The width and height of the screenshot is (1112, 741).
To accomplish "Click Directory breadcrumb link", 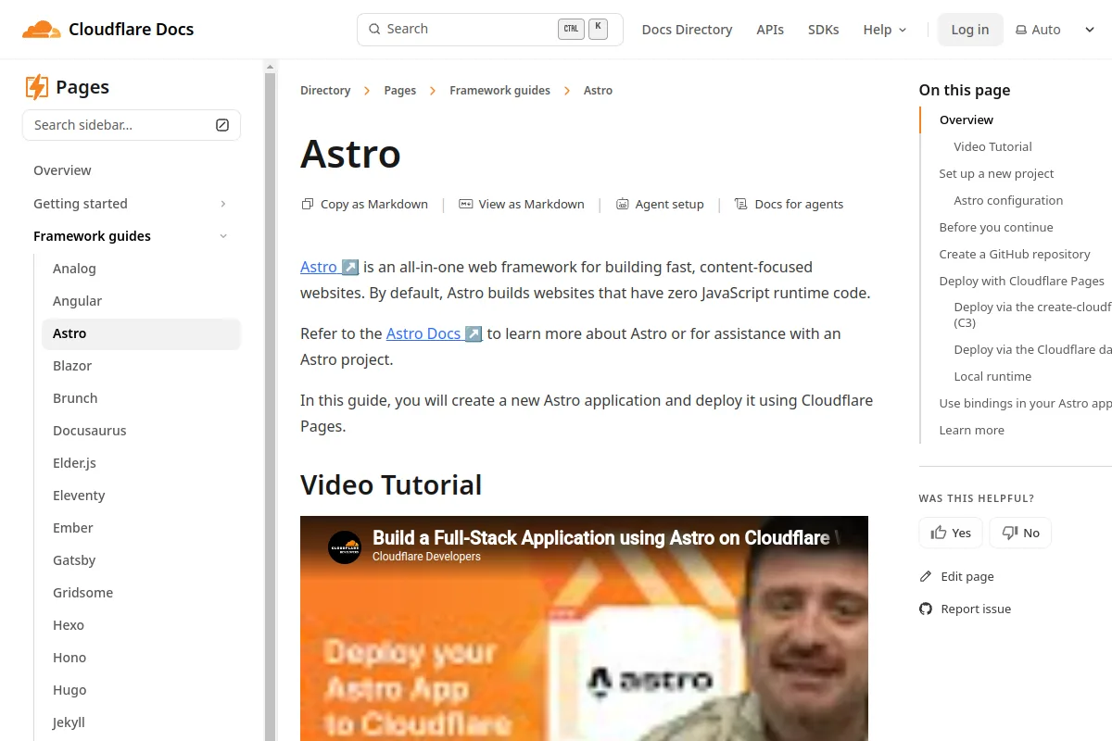I will (325, 91).
